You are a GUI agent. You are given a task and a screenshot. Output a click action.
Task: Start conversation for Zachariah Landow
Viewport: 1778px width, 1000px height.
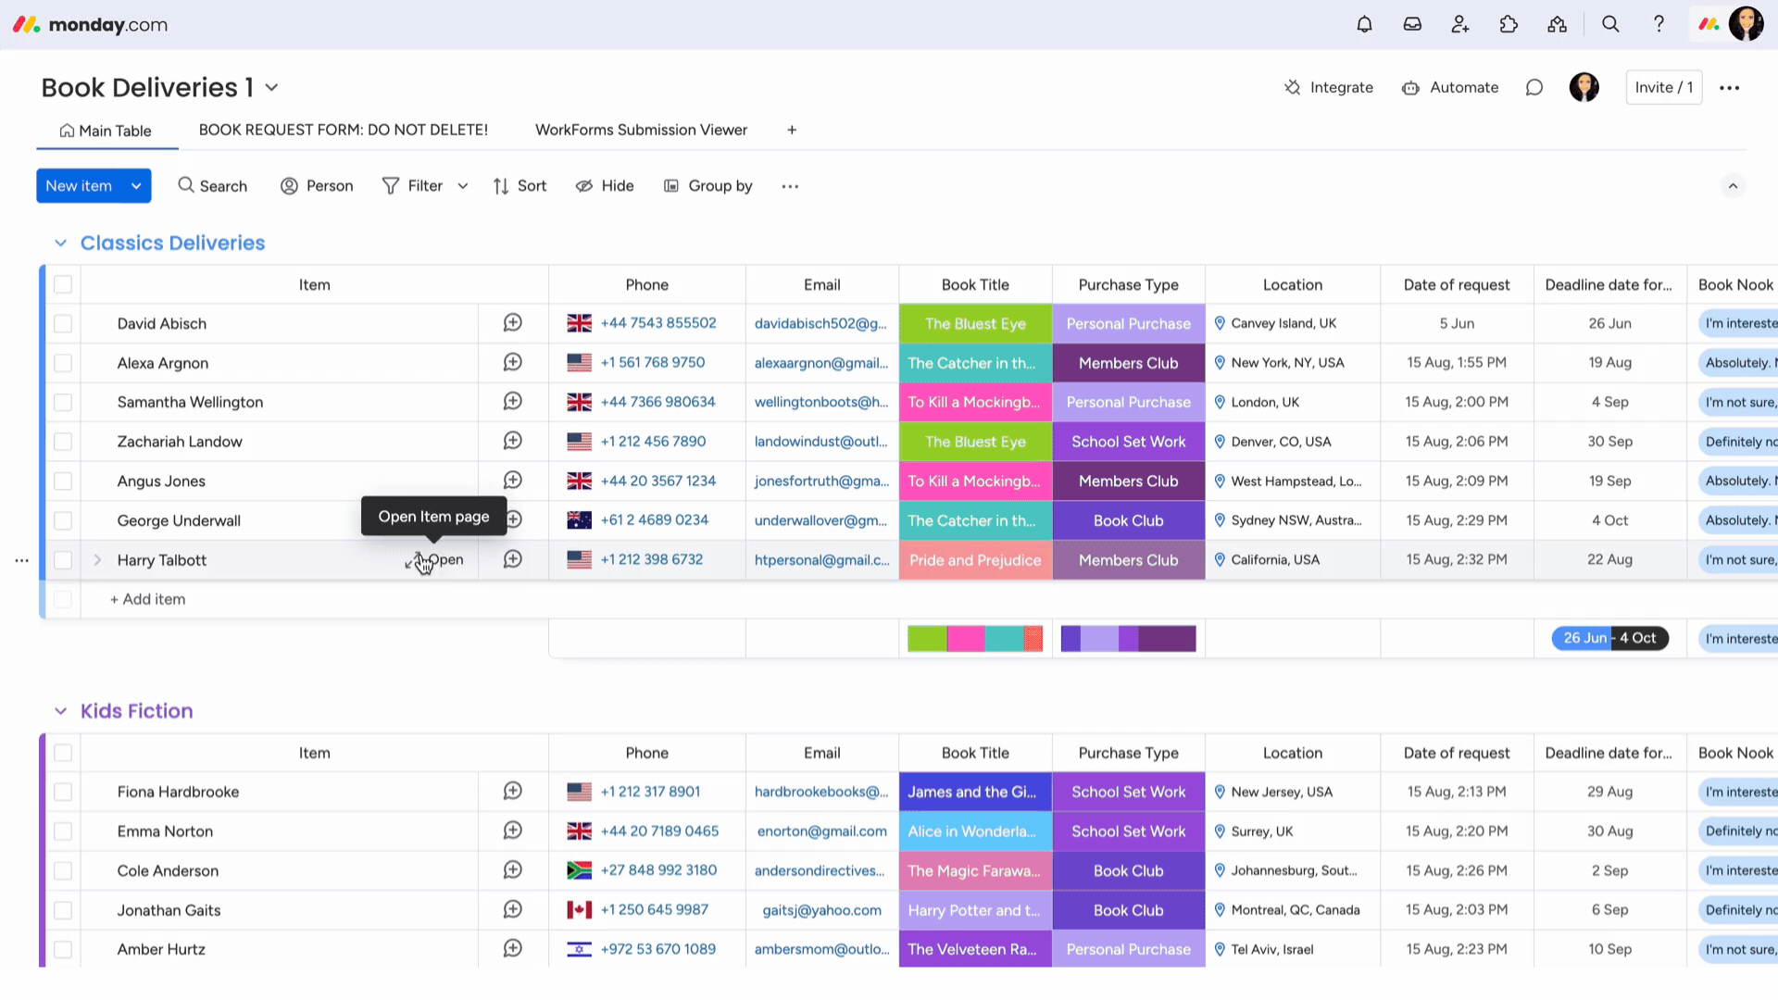pyautogui.click(x=513, y=442)
